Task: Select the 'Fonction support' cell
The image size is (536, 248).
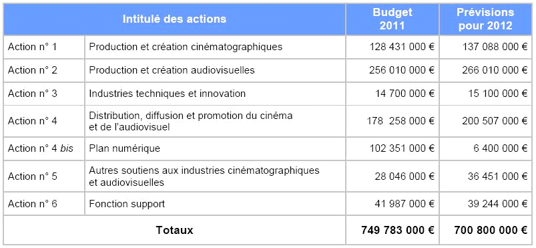Action: [x=215, y=204]
